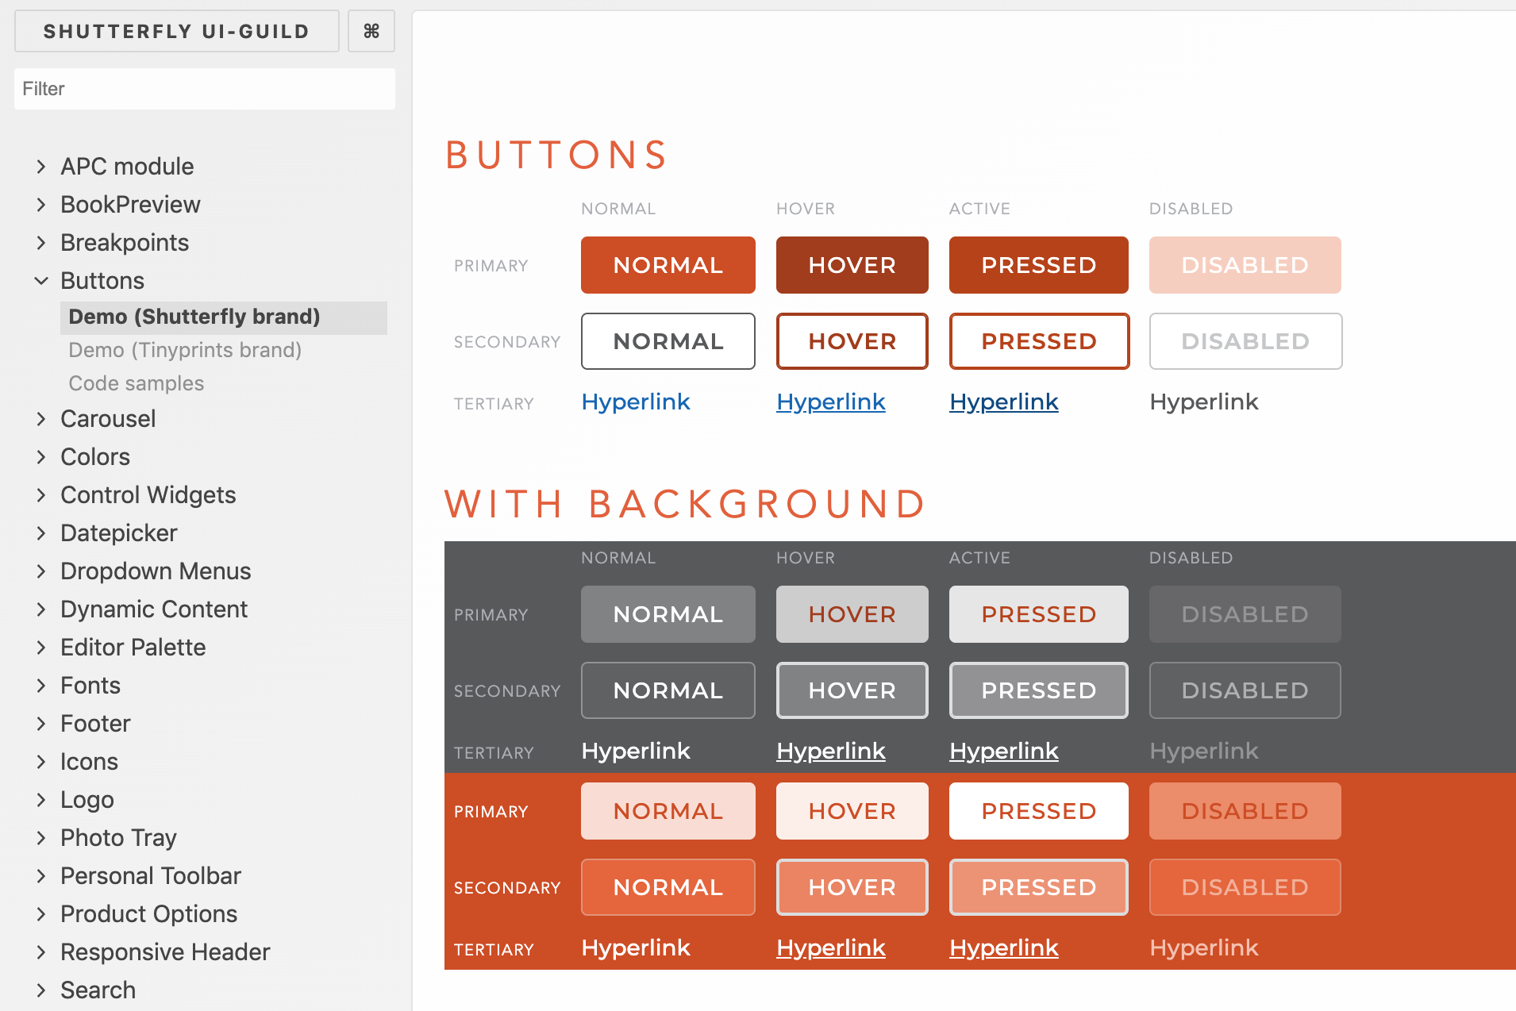This screenshot has height=1011, width=1516.
Task: Click primary NORMAL button on gray background
Action: coord(668,614)
